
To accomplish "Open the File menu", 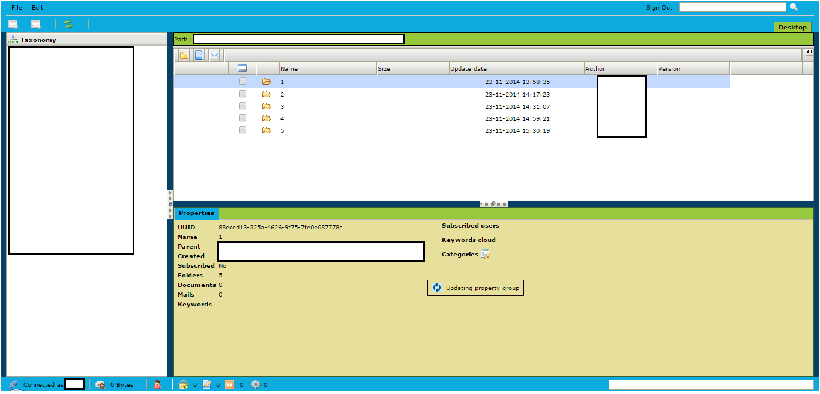I will point(17,8).
